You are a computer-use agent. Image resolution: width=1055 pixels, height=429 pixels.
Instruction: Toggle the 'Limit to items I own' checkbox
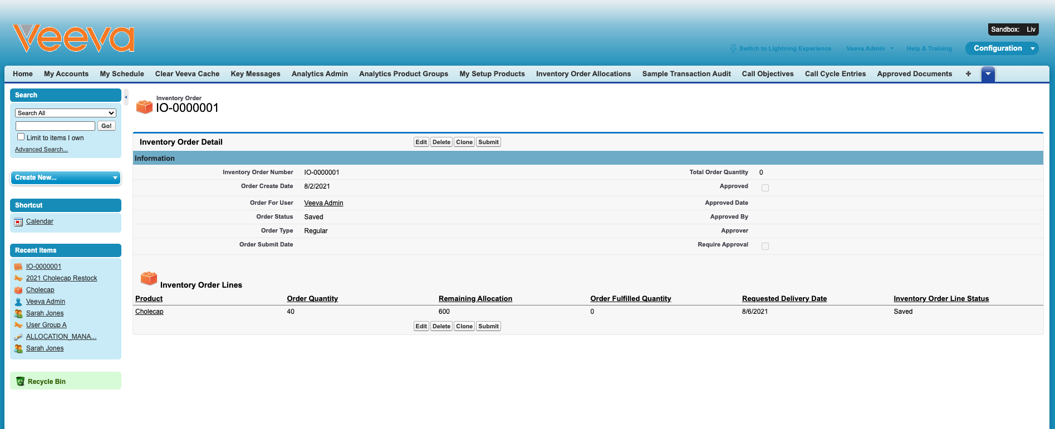21,137
